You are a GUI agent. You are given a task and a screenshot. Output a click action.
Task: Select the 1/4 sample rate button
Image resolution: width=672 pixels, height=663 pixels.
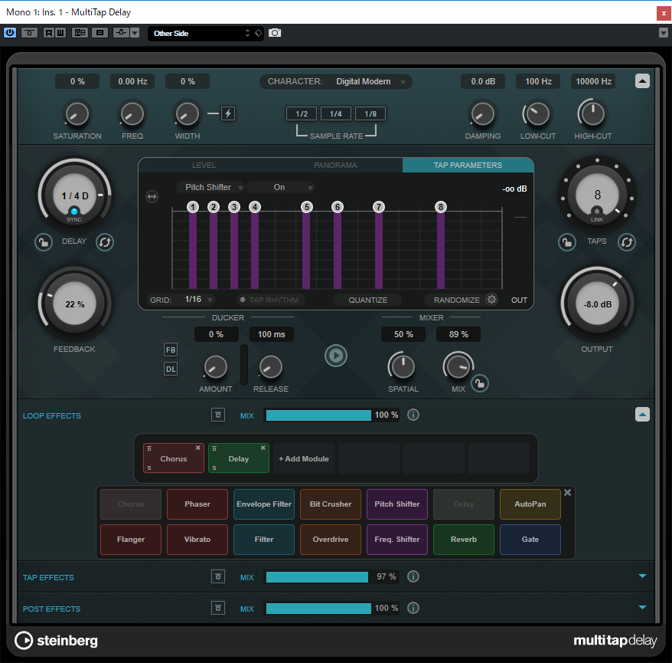click(x=336, y=113)
